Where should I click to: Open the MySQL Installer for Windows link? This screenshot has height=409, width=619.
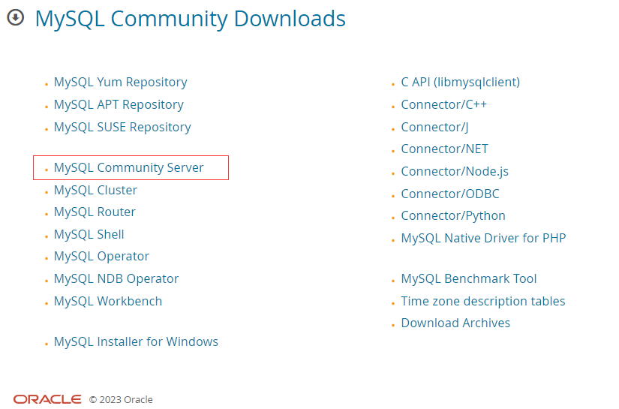point(136,341)
